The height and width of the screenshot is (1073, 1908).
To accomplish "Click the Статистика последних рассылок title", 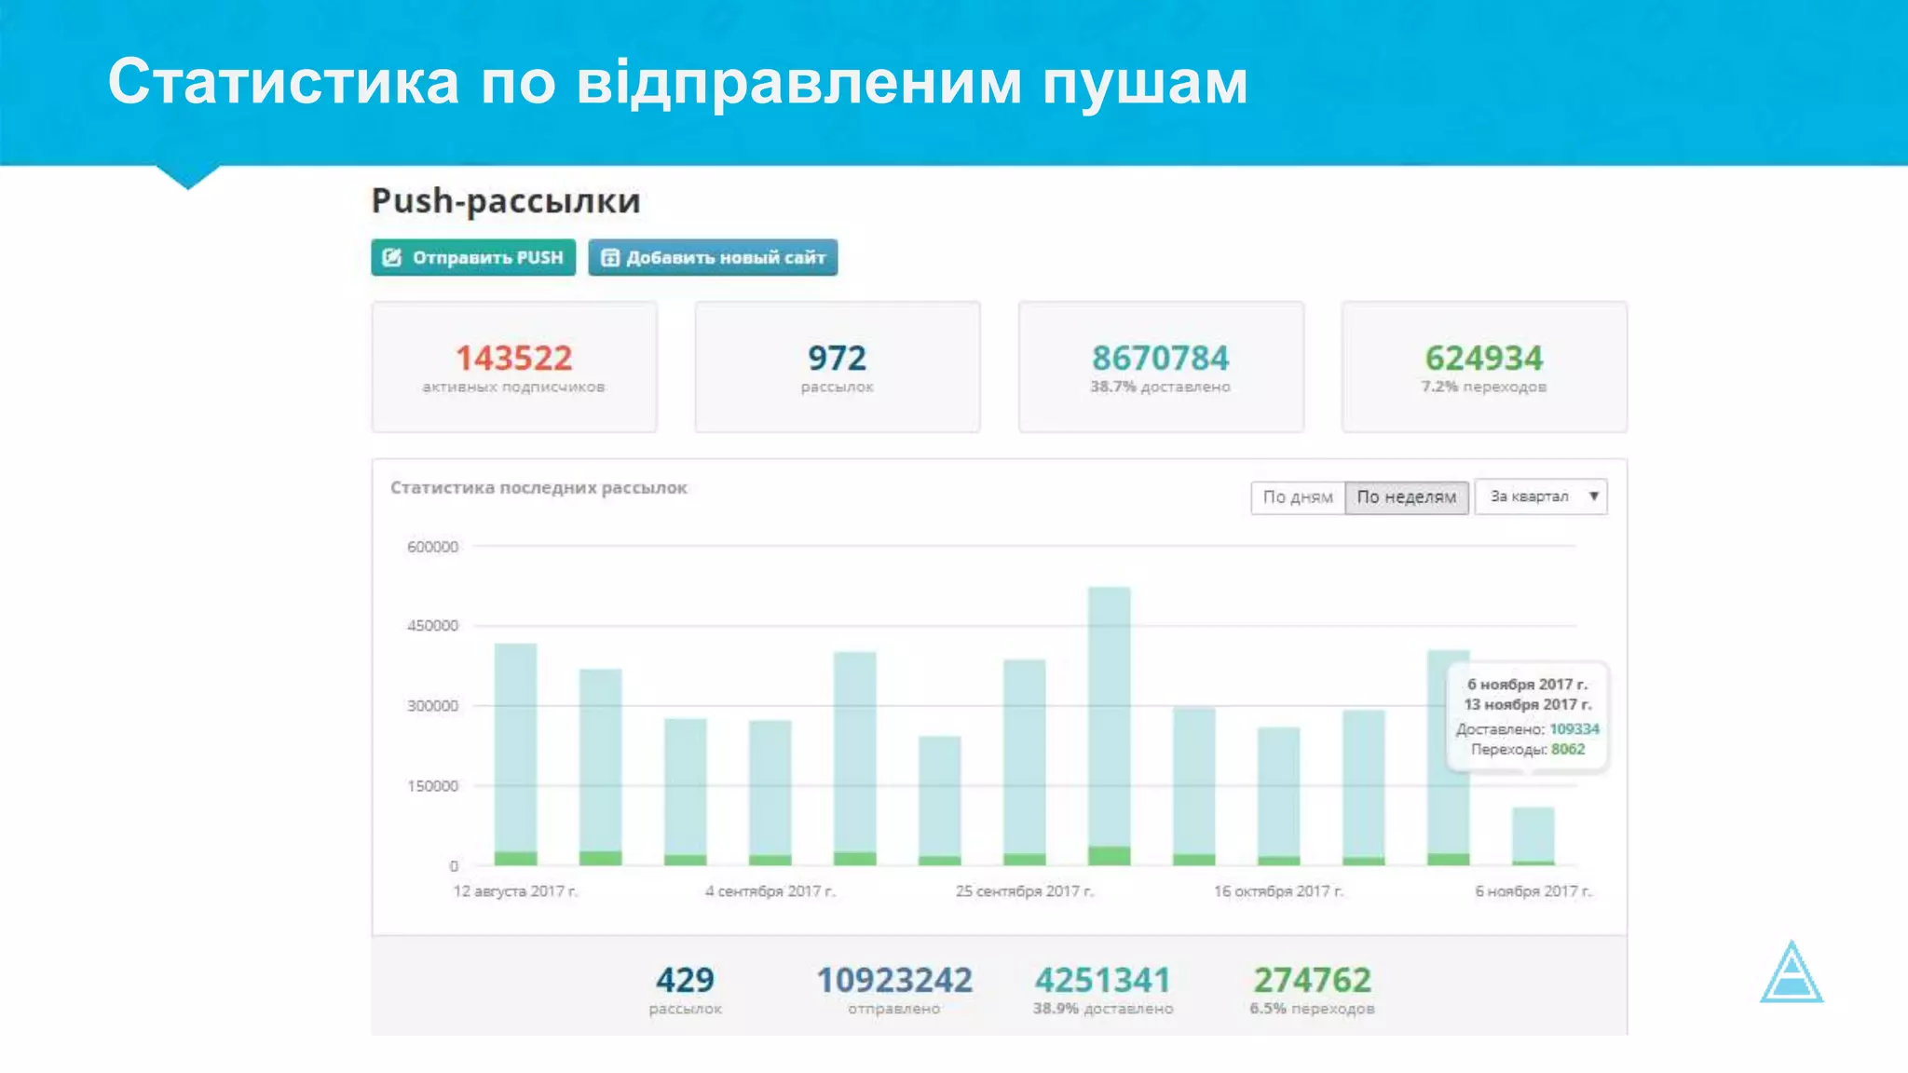I will click(x=538, y=488).
